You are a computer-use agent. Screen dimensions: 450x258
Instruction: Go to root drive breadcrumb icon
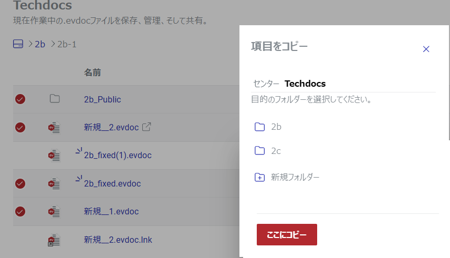click(18, 44)
